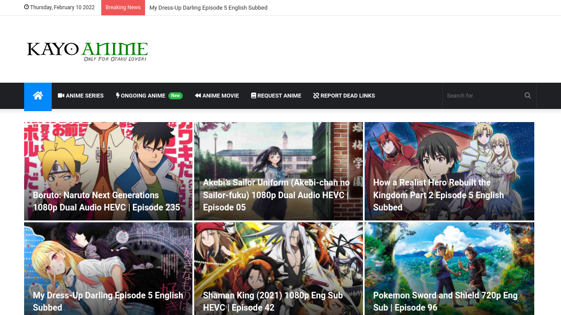Click the clock icon next to the date

pos(26,7)
